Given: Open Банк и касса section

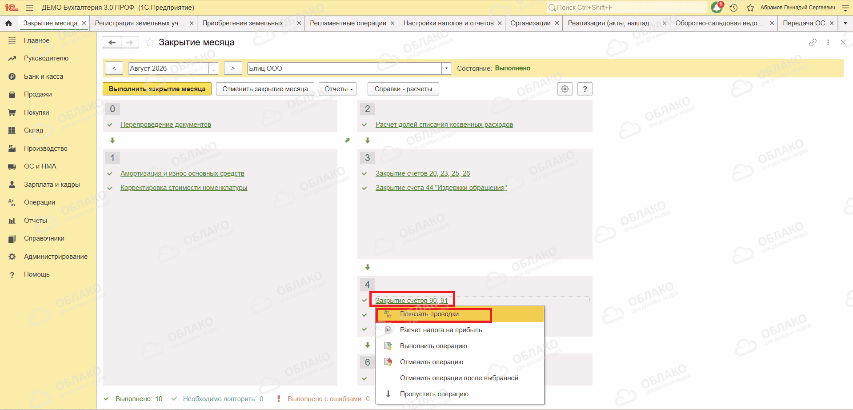Looking at the screenshot, I should [44, 76].
